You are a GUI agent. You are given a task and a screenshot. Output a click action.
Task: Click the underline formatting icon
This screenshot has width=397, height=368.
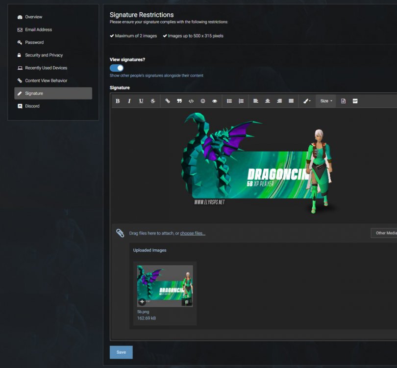(x=141, y=101)
